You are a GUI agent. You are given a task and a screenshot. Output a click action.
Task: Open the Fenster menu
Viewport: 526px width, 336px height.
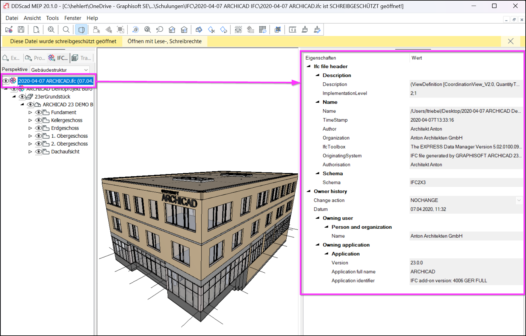73,18
